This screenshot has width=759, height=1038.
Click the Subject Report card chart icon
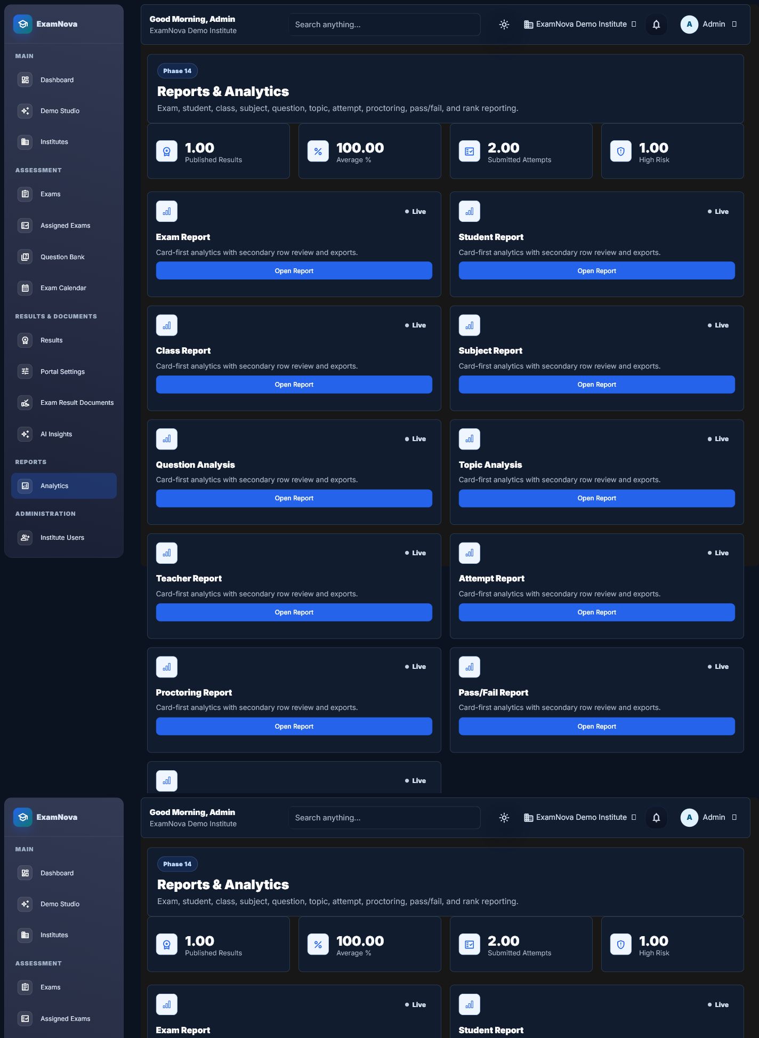click(470, 325)
